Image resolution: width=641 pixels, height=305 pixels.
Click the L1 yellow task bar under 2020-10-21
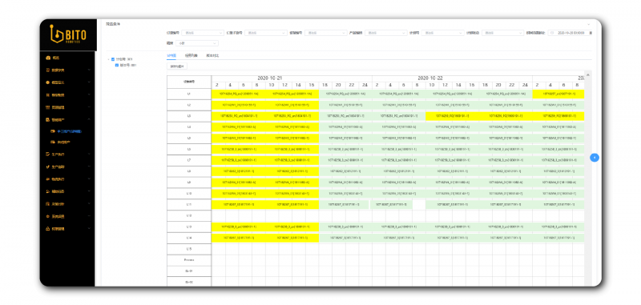265,94
